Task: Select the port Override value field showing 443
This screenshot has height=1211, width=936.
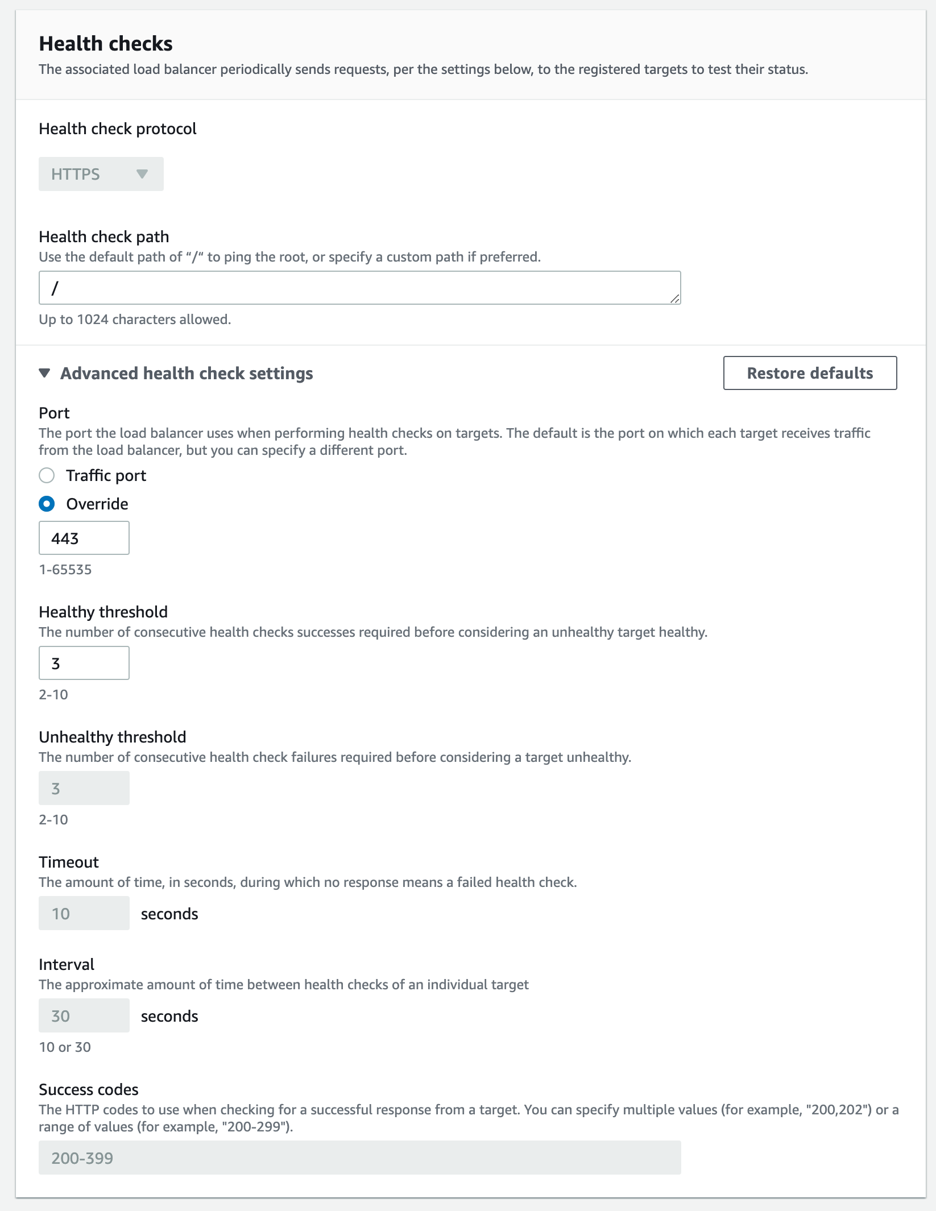Action: coord(84,537)
